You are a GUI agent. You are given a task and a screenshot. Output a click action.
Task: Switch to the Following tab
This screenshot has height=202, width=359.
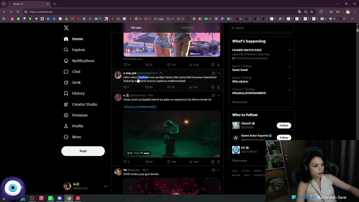(x=187, y=27)
